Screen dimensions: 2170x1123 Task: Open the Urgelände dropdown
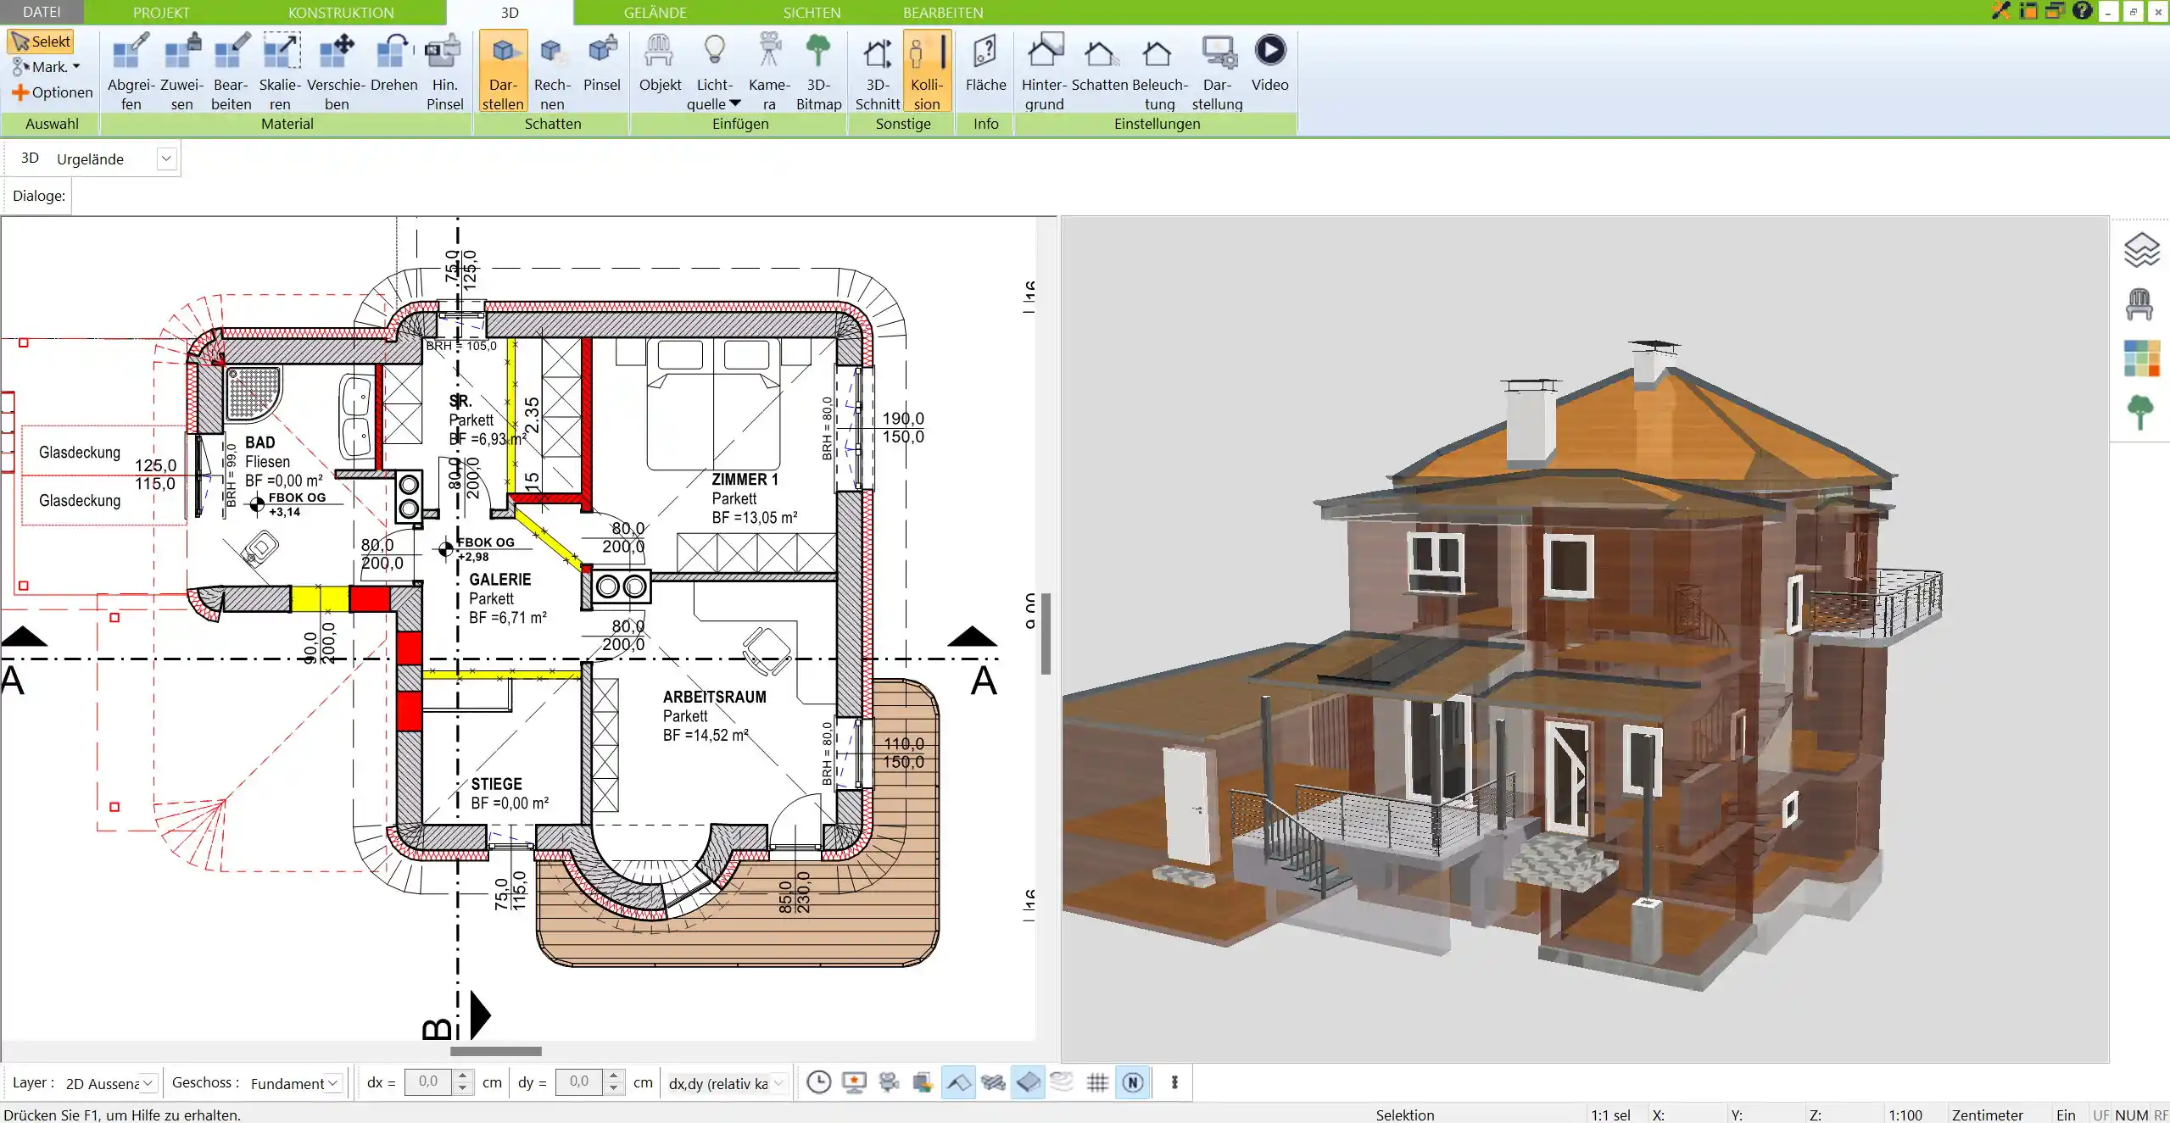[x=166, y=158]
